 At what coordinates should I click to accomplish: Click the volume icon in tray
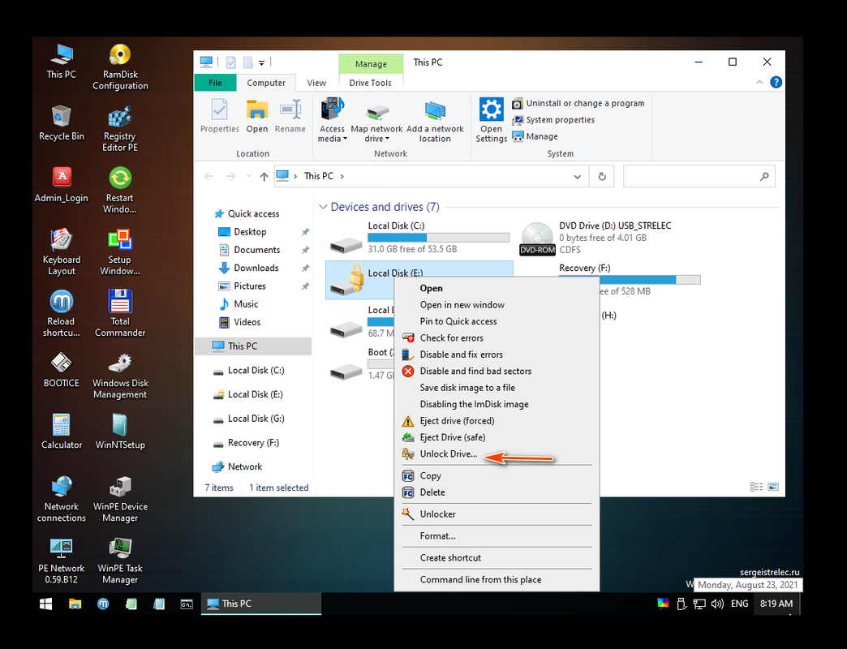[717, 604]
